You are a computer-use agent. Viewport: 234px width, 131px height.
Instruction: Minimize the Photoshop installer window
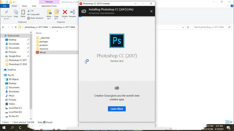[x=135, y=4]
